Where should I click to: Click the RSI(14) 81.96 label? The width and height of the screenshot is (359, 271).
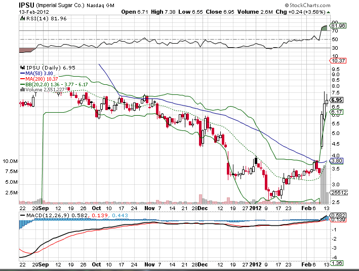(x=46, y=18)
